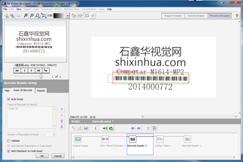Viewport: 243px width, 162px height.
Task: Select the Rectangle ROI tool
Action: [x=87, y=16]
